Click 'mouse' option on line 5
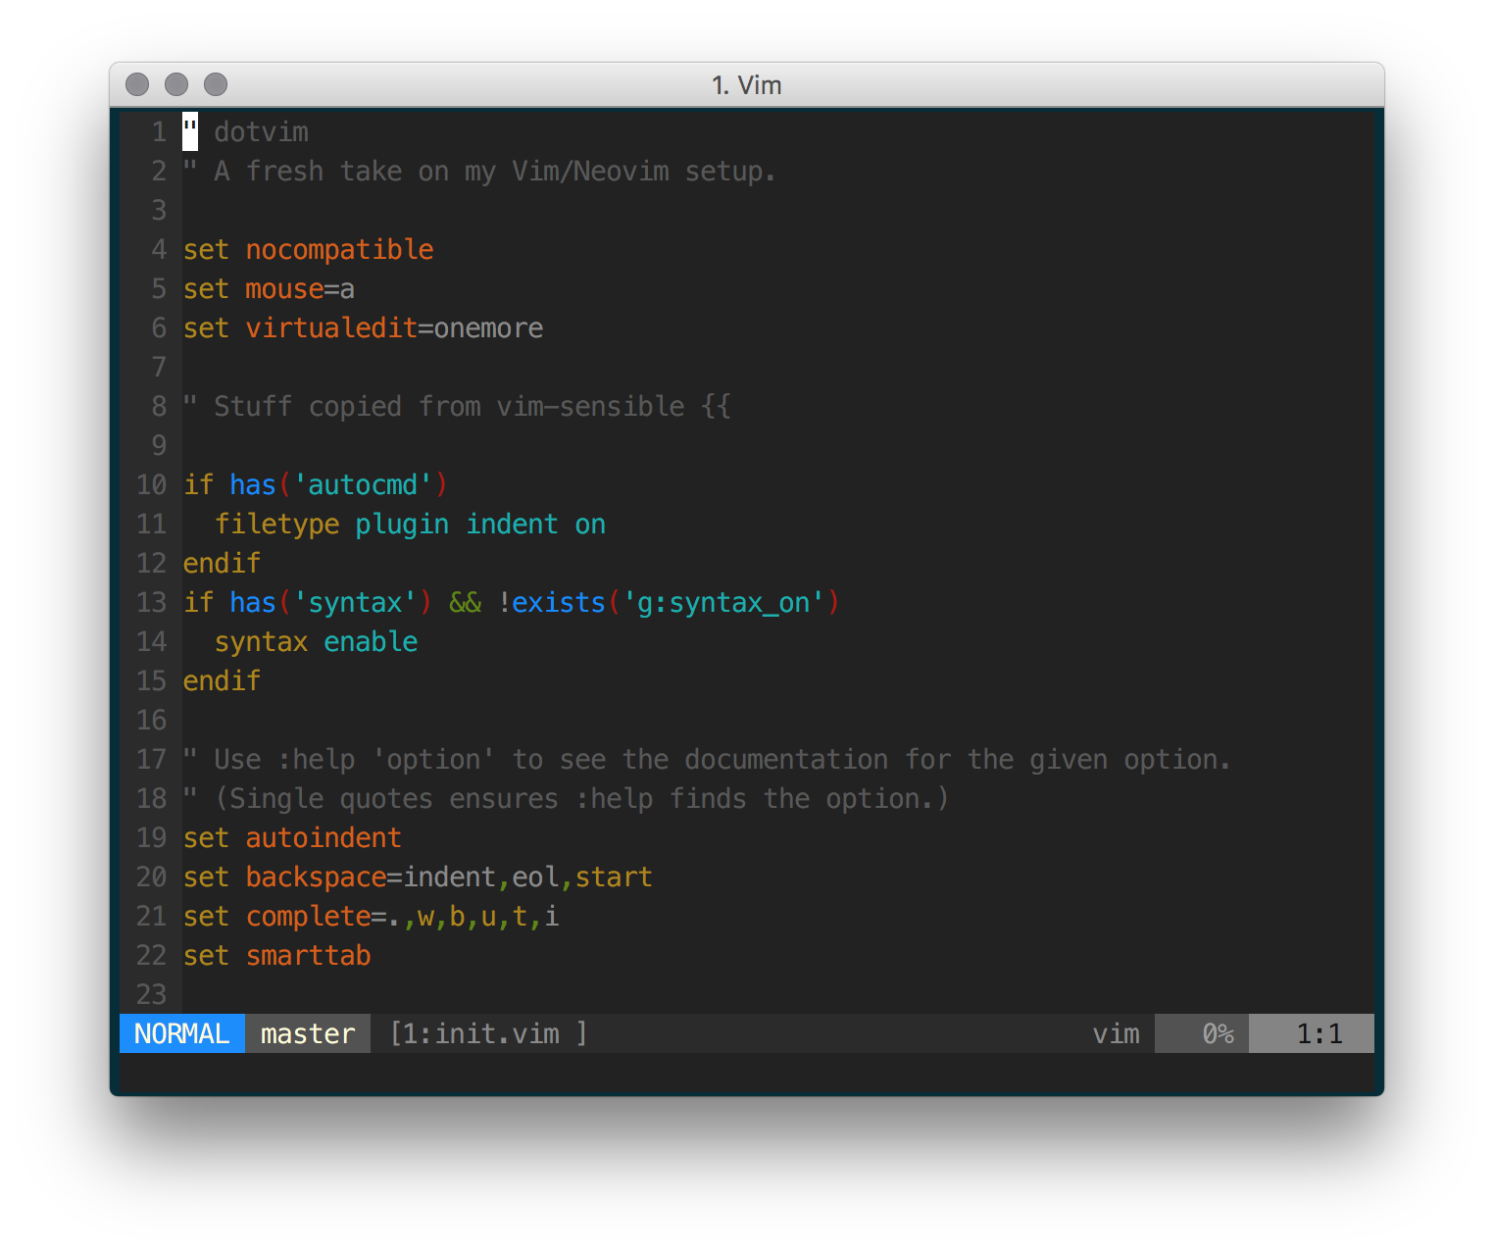This screenshot has width=1494, height=1253. (x=284, y=288)
